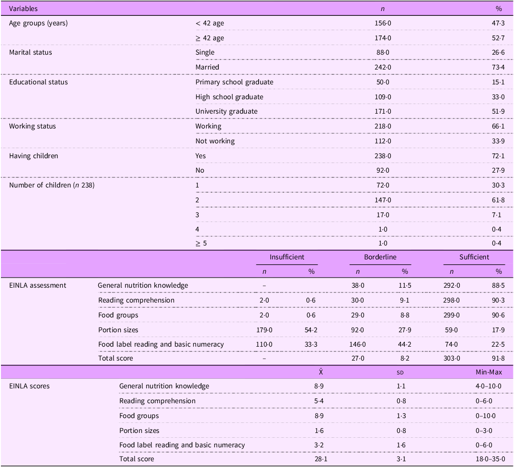Screen dimensions: 514x467
Task: Click the 'Variables' column header
Action: tap(23, 9)
